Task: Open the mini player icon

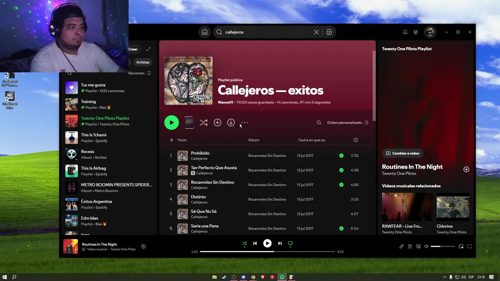Action: pos(461,246)
